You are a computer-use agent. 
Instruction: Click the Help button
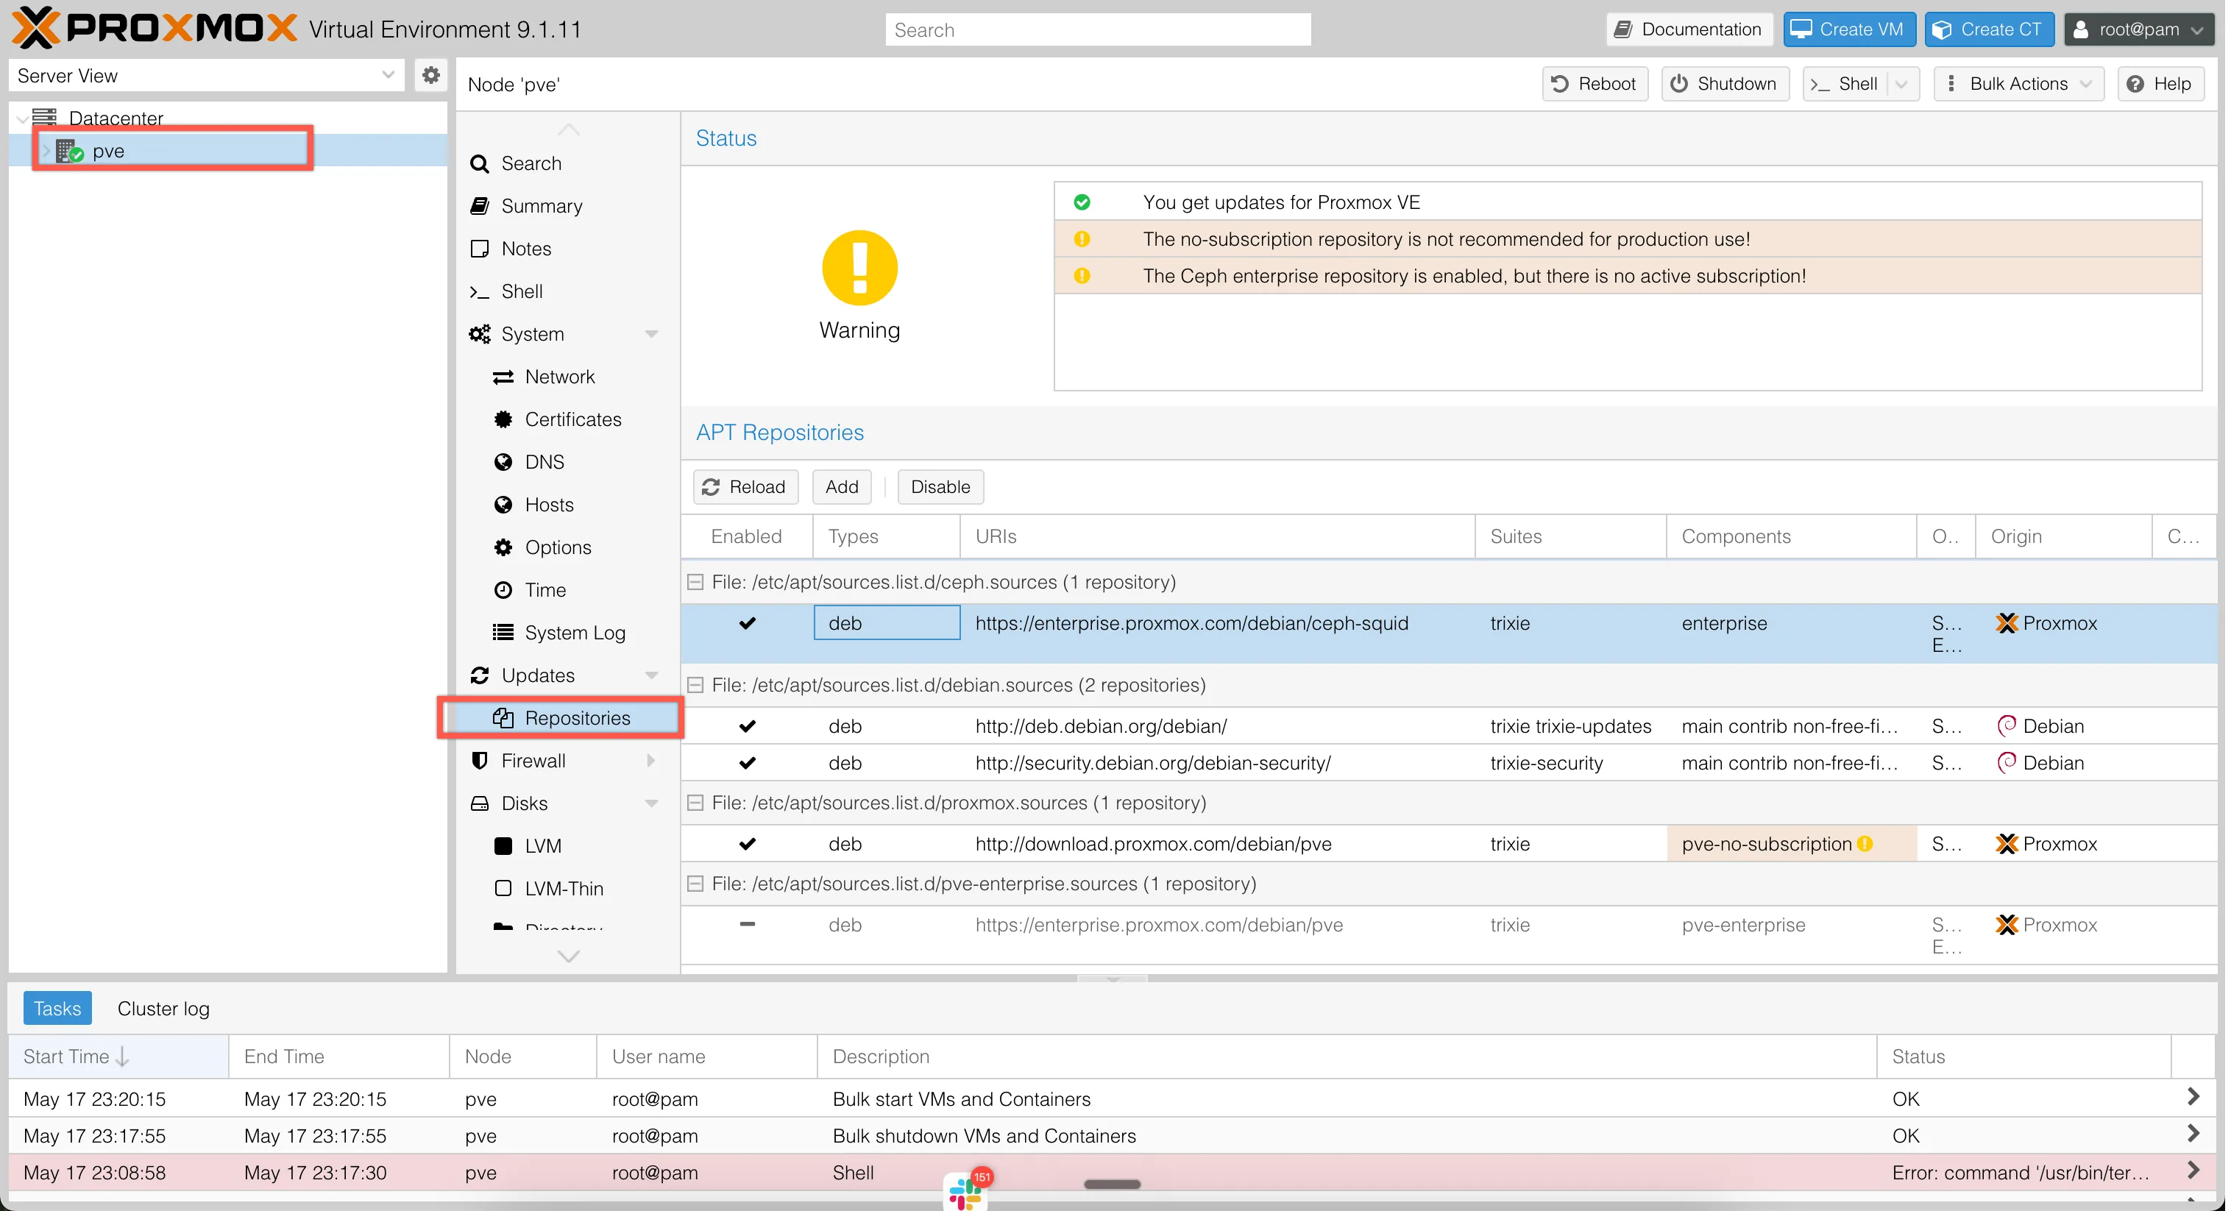[x=2161, y=84]
